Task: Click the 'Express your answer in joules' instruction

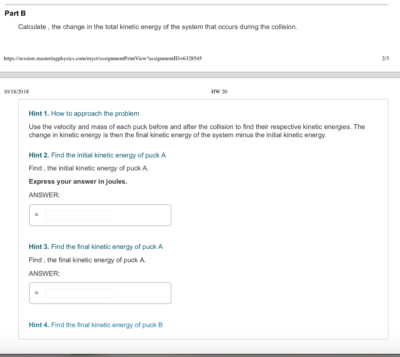Action: click(x=78, y=181)
